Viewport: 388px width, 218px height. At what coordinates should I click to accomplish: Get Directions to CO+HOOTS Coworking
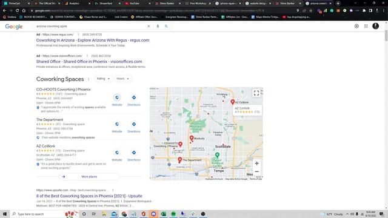(133, 100)
